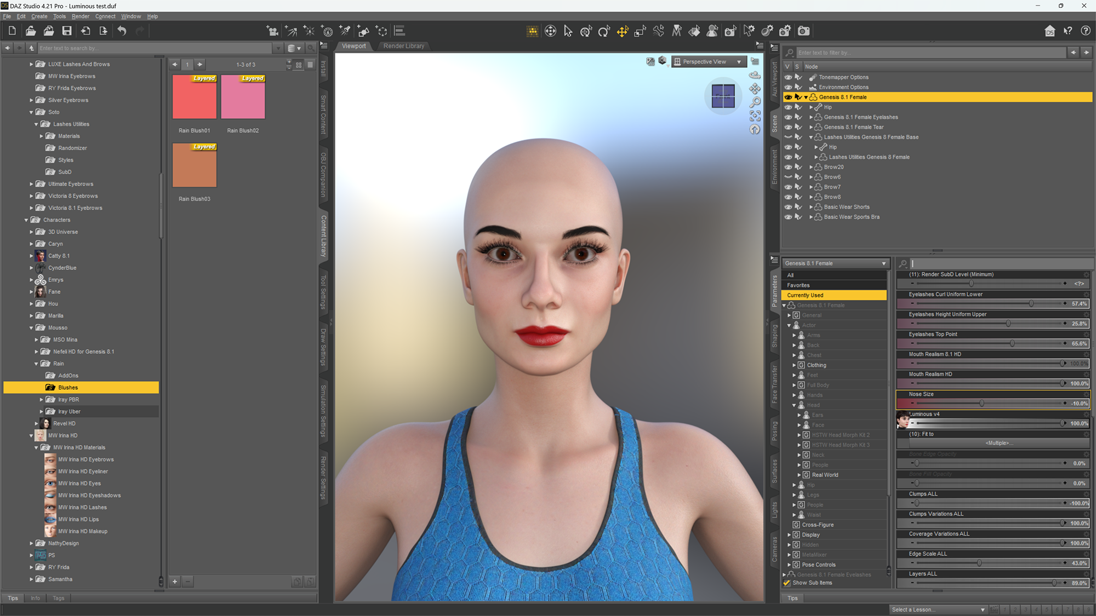Select the Rain Blush02 thumbnail

coord(243,97)
